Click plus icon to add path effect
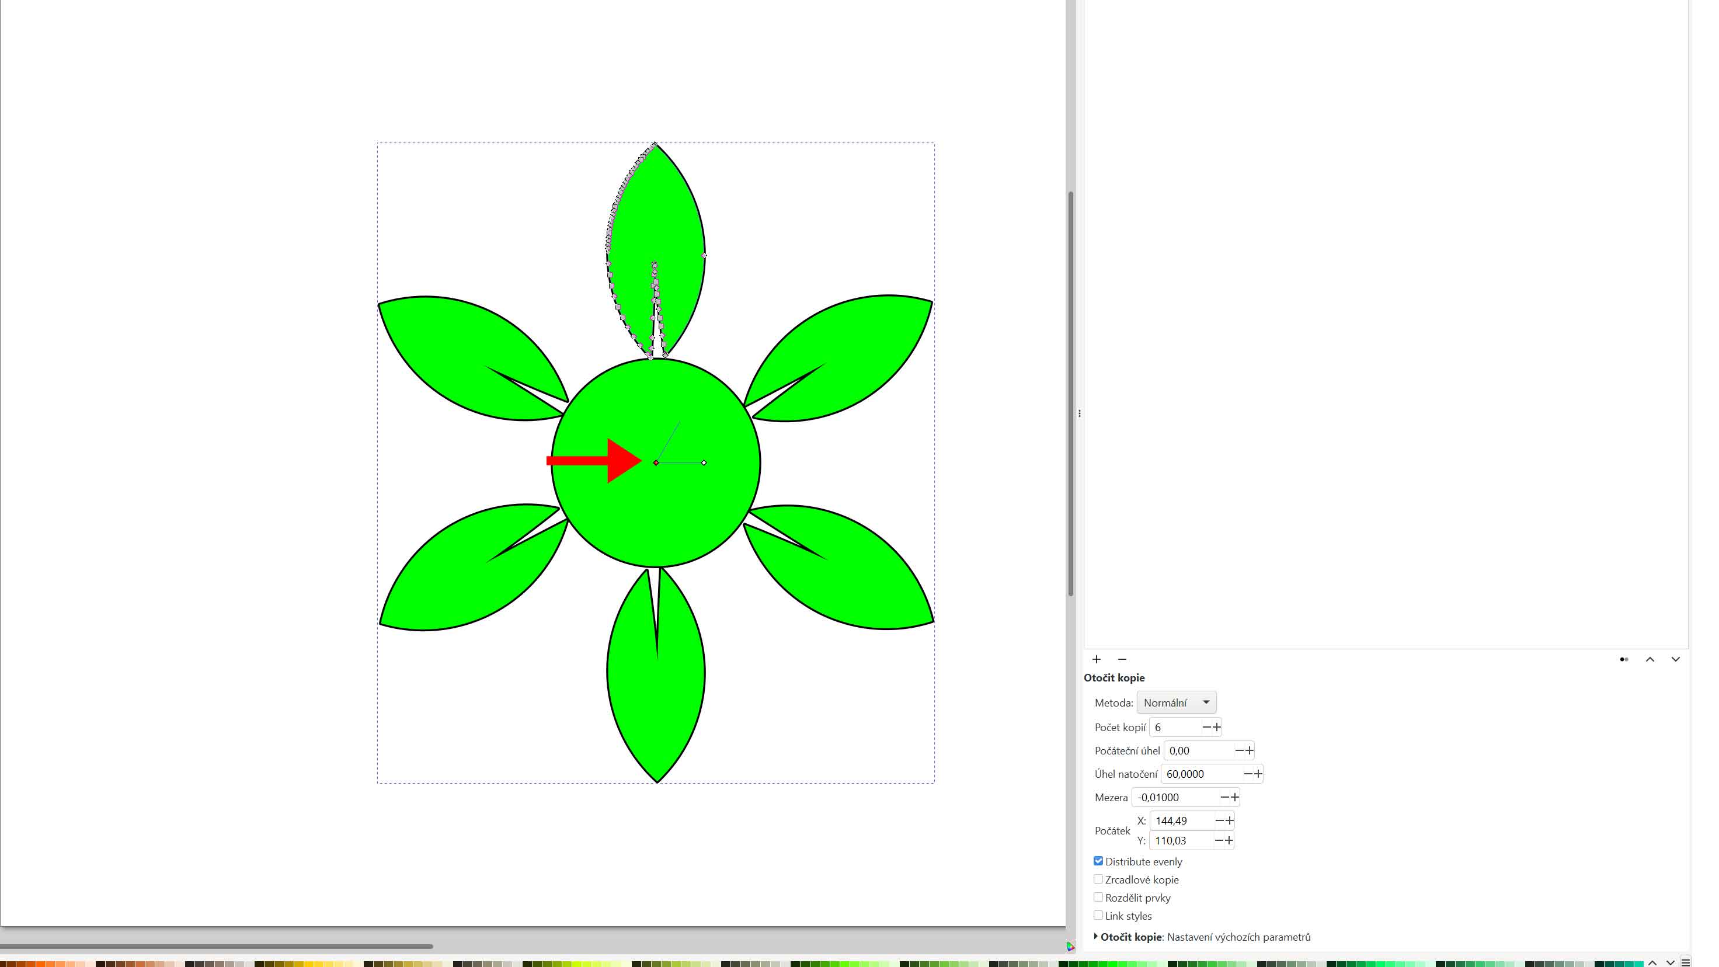 (1097, 659)
